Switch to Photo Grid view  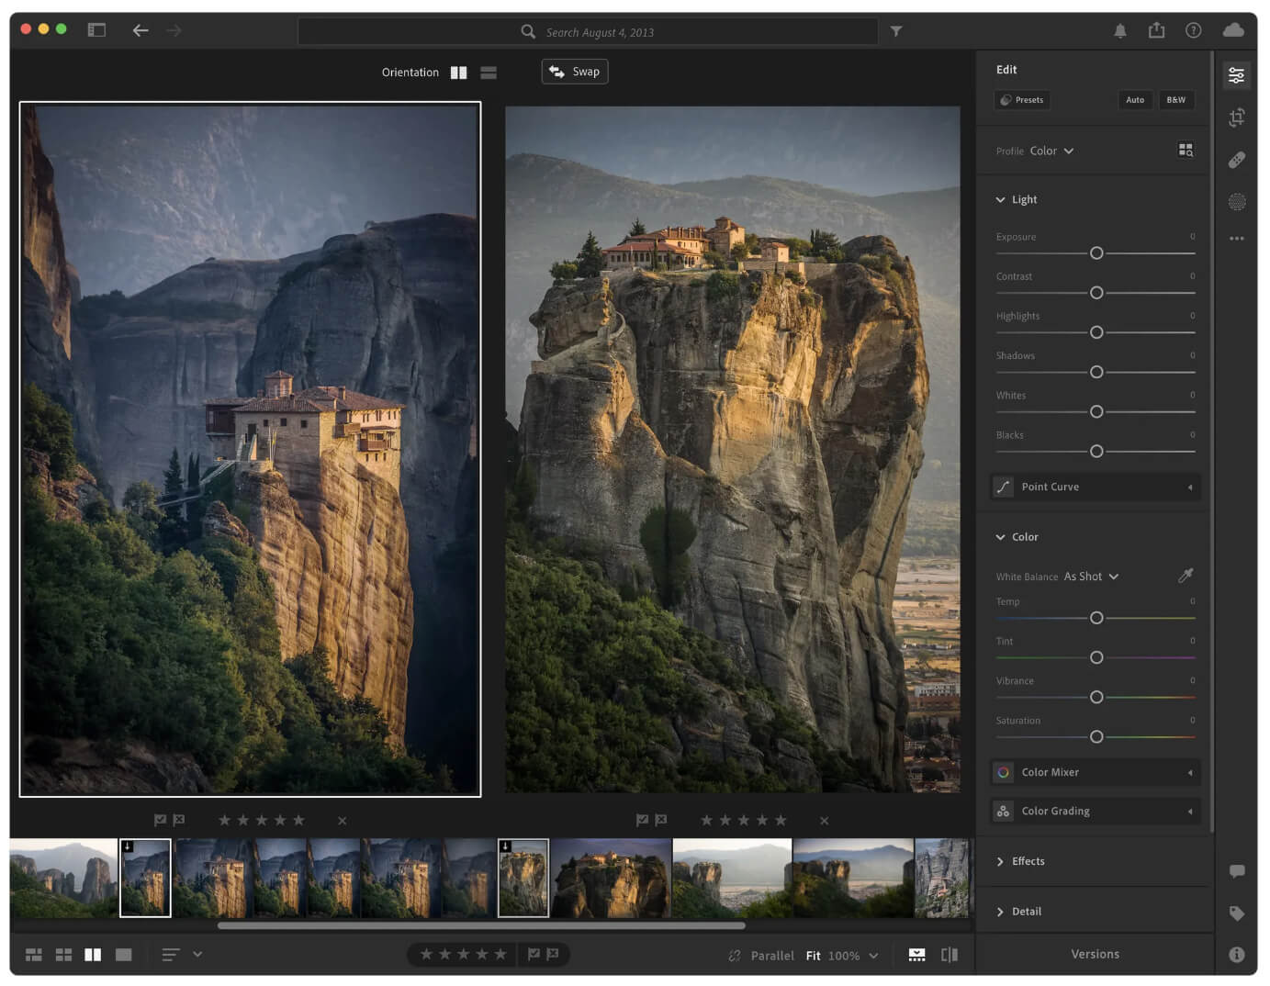[x=34, y=955]
